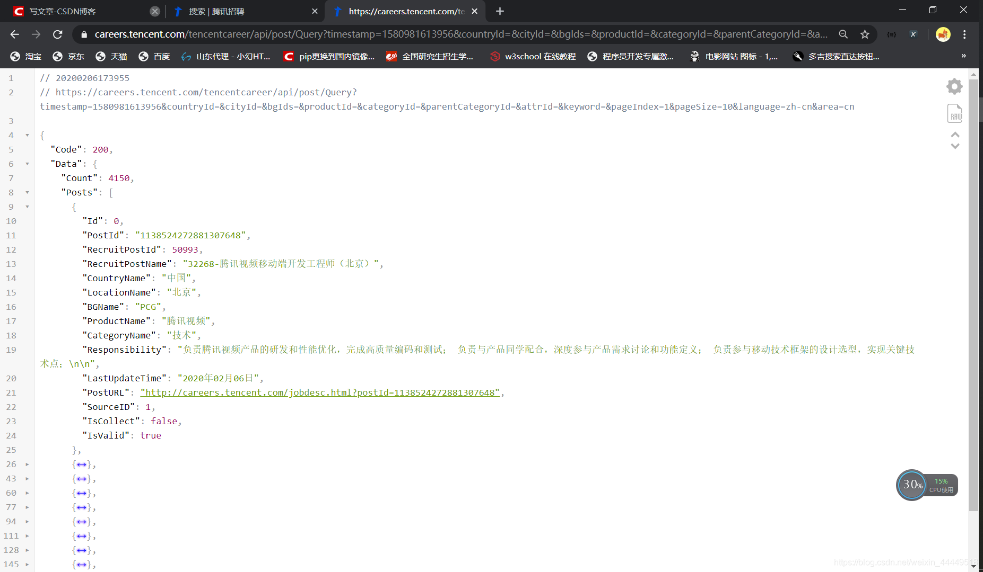
Task: Click the extension icon labeled X in toolbar
Action: tap(913, 34)
